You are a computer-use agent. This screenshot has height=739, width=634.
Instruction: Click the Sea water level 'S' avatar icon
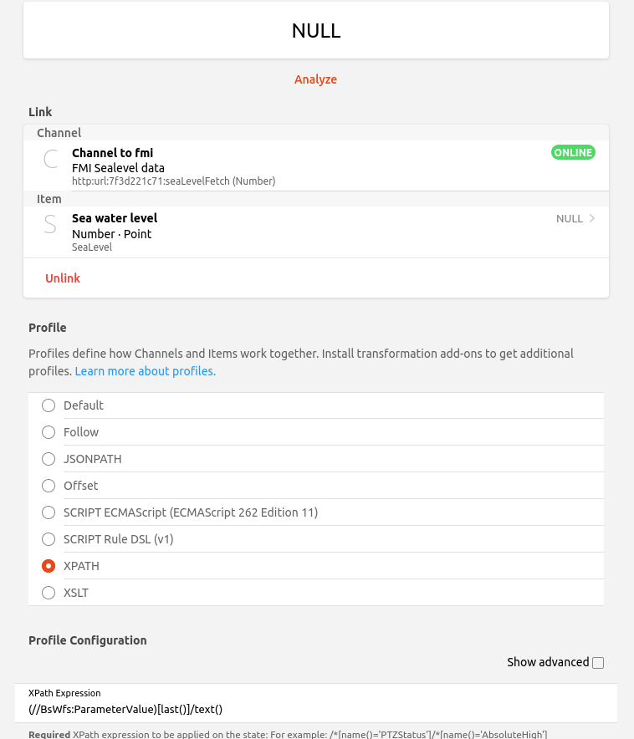(x=50, y=224)
